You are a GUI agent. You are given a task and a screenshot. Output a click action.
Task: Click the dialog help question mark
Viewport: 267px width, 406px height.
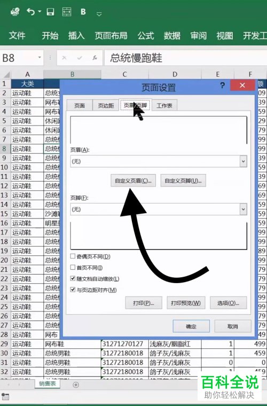click(222, 85)
